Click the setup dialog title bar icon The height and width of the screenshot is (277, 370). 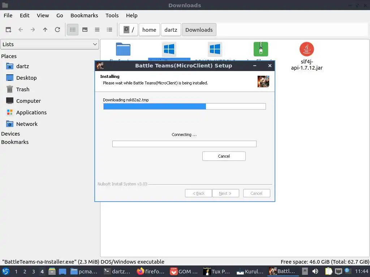100,66
